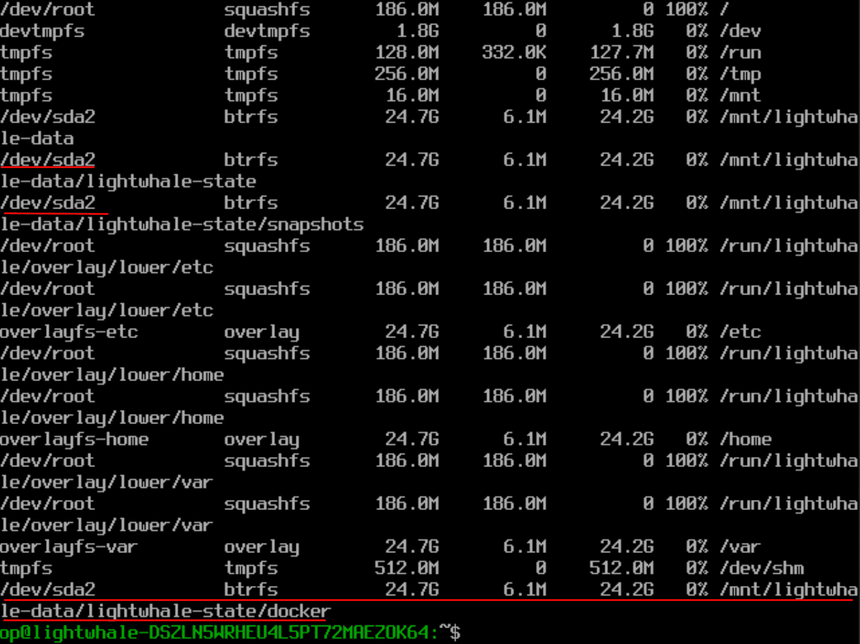Click the underlined /dev/sda2 filesystem entry
Image resolution: width=860 pixels, height=644 pixels.
coord(47,160)
